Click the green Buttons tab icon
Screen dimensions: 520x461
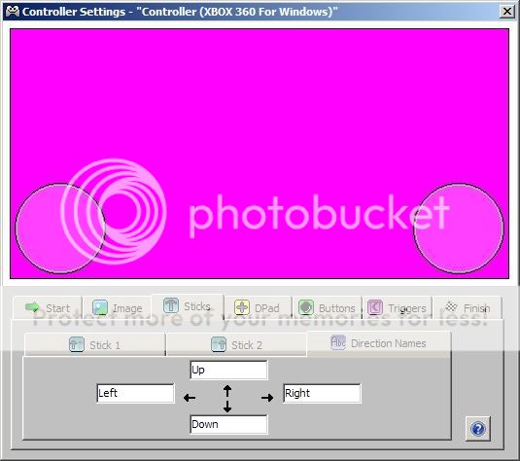pyautogui.click(x=306, y=307)
